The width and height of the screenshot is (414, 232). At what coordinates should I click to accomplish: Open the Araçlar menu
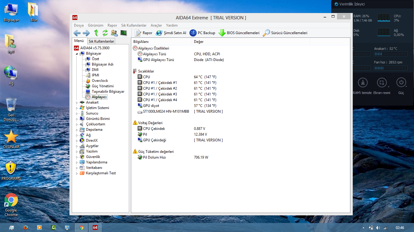coord(156,25)
